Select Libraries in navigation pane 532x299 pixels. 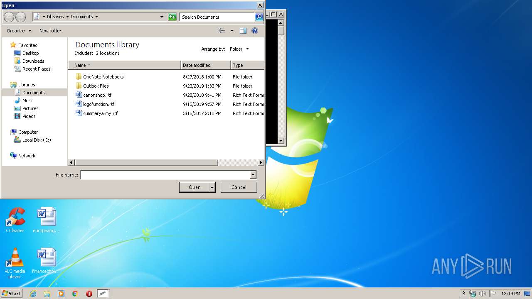[x=26, y=85]
